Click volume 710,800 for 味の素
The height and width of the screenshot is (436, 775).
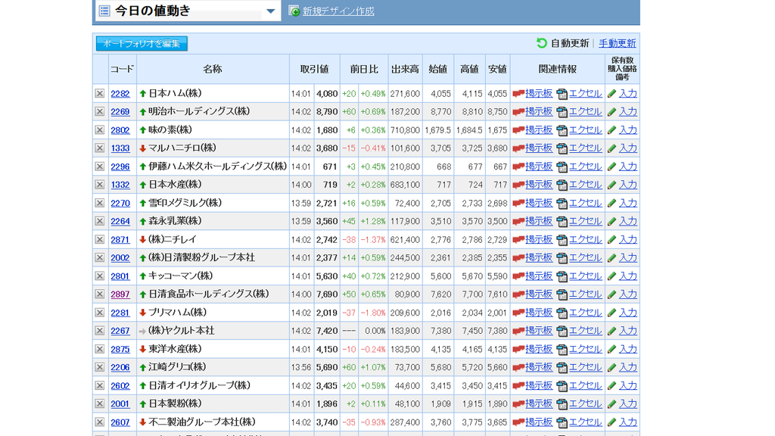[x=405, y=130]
